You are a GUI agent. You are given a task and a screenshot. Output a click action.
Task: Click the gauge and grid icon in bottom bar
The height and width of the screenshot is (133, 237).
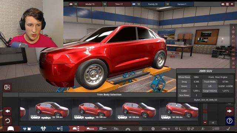click(216, 129)
